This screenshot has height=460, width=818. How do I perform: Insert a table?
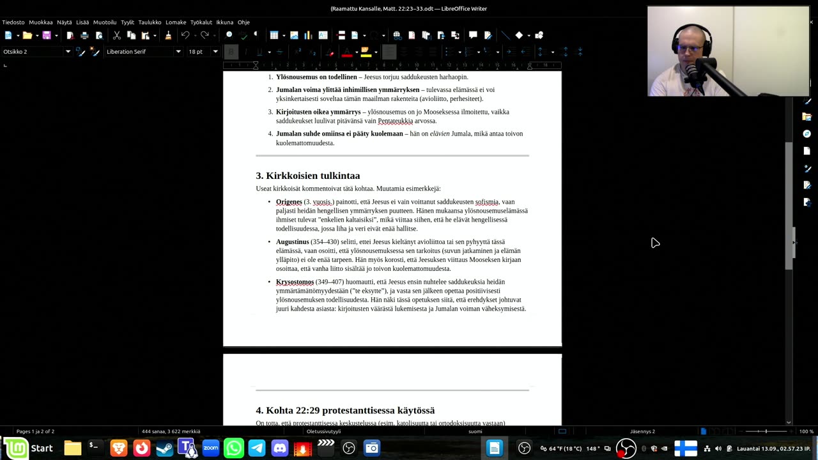pos(274,35)
